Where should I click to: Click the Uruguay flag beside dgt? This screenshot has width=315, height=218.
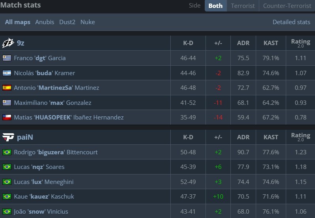(7, 58)
